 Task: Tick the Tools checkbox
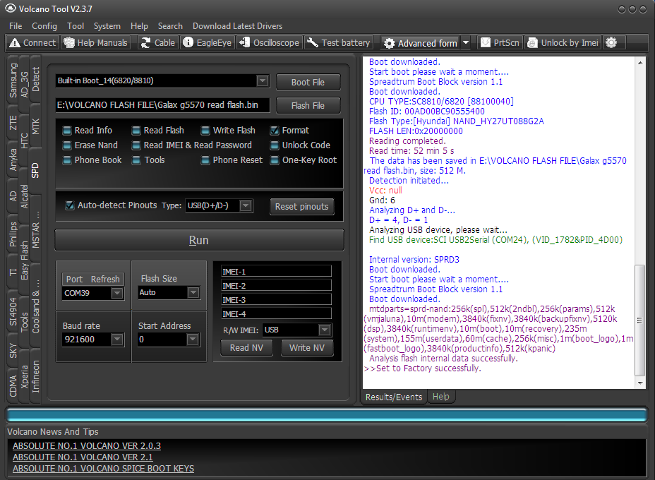pyautogui.click(x=136, y=160)
